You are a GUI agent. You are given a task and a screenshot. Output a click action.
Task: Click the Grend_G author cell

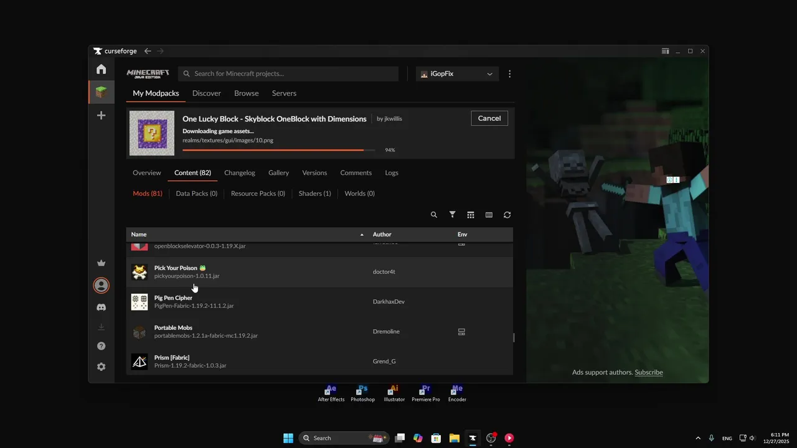tap(384, 362)
